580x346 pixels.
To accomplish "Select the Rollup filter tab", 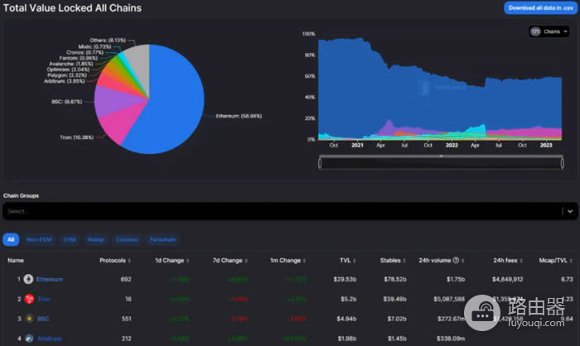I will click(96, 239).
